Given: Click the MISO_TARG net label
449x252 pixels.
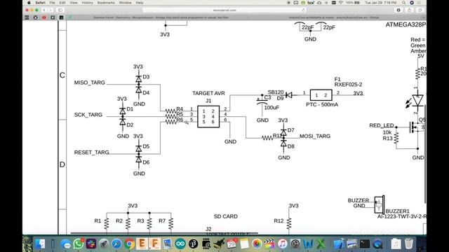Looking at the screenshot, I should point(90,83).
